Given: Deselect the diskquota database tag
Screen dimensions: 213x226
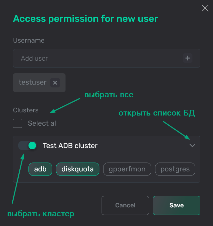Looking at the screenshot, I should [78, 169].
